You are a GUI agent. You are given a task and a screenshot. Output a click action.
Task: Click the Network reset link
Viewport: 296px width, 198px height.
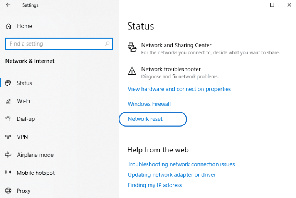coord(145,119)
